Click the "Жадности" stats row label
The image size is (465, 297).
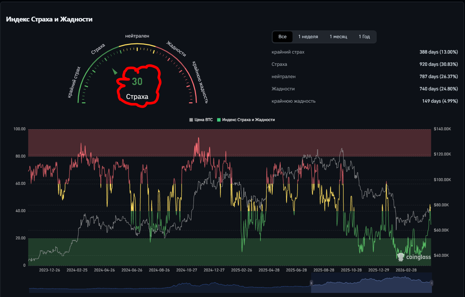(283, 89)
